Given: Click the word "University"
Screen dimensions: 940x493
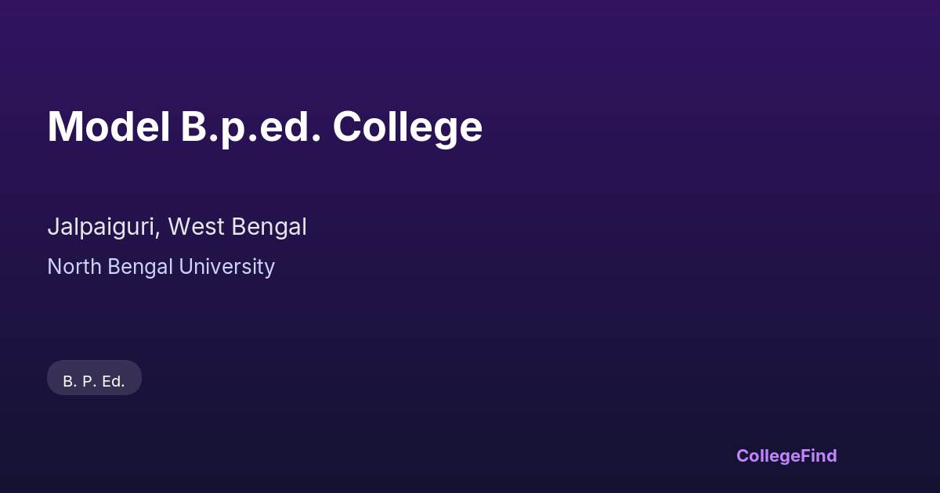Looking at the screenshot, I should pos(227,267).
